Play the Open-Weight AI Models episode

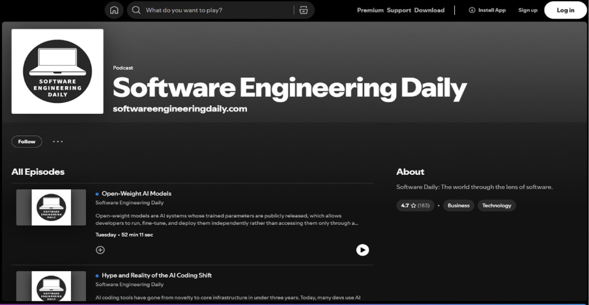pyautogui.click(x=362, y=250)
